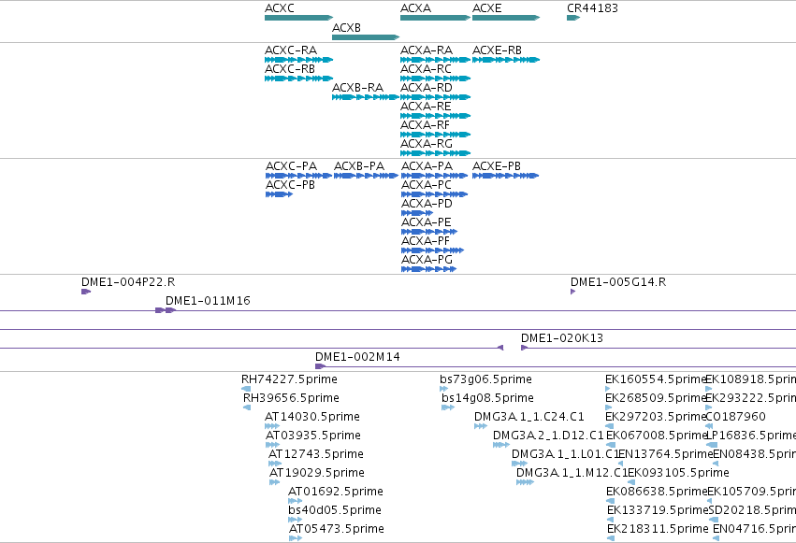Screen dimensions: 796x543
Task: Click cDNA DMG3A.2_1.D12.C1
Action: [501, 445]
